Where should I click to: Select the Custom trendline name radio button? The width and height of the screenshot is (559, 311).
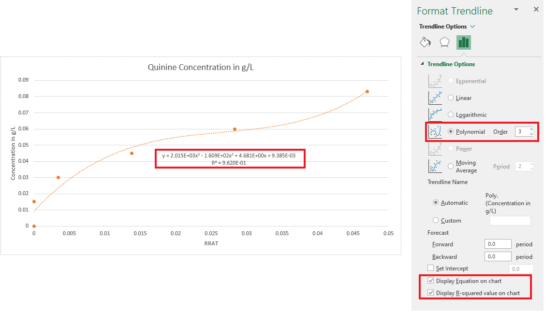coord(435,220)
